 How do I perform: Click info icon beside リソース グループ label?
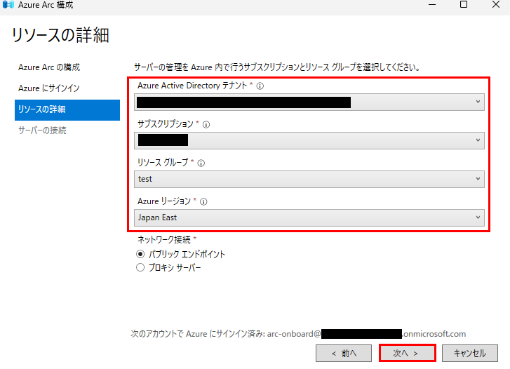tap(201, 163)
